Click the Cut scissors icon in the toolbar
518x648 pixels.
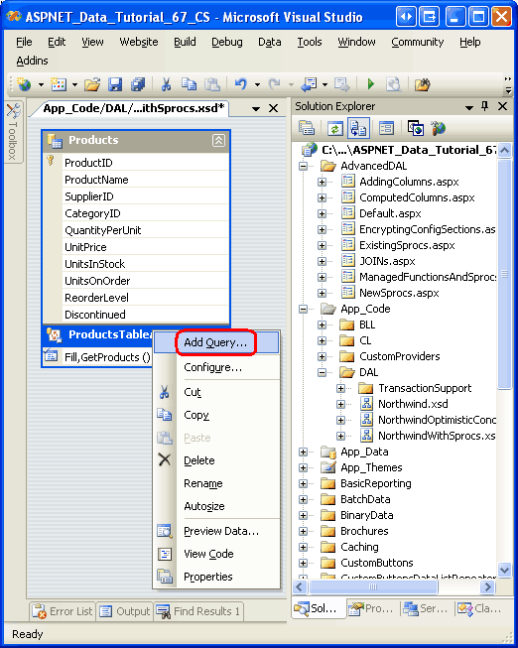166,84
